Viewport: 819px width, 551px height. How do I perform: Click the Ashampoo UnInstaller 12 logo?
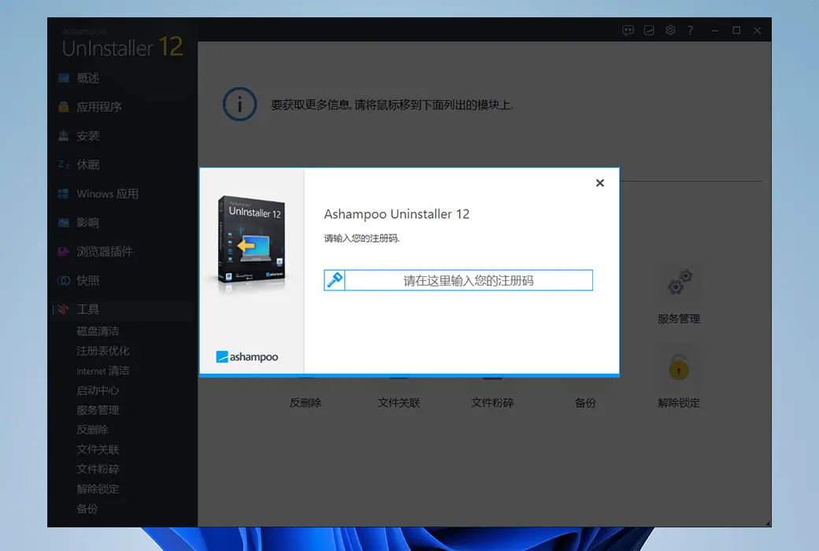(122, 43)
